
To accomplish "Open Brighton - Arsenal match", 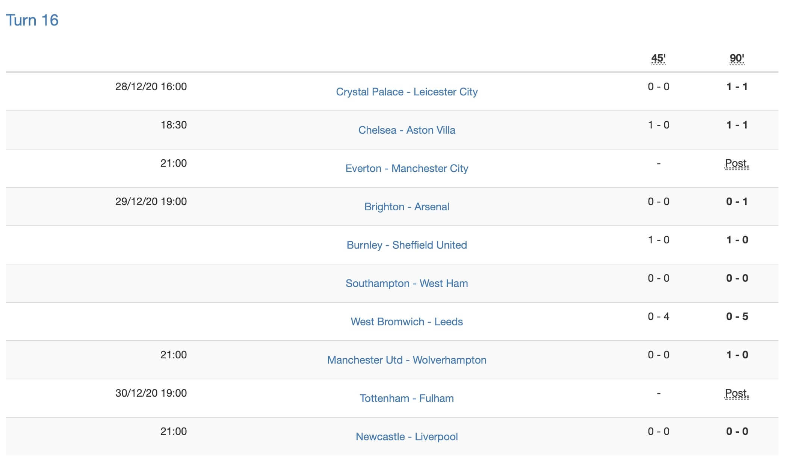I will point(407,207).
